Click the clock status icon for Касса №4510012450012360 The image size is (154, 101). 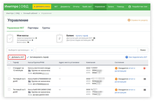(x=116, y=90)
